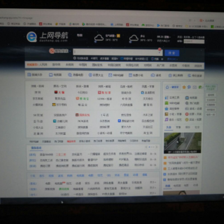Viewport: 224px width, 224px height.
Task: Expand the city selector next to logo
Action: click(80, 35)
